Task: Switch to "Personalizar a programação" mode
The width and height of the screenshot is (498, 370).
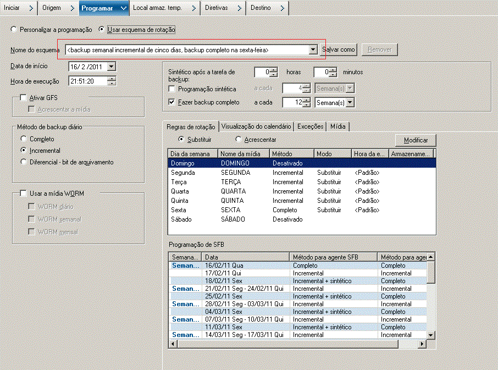Action: (x=13, y=30)
